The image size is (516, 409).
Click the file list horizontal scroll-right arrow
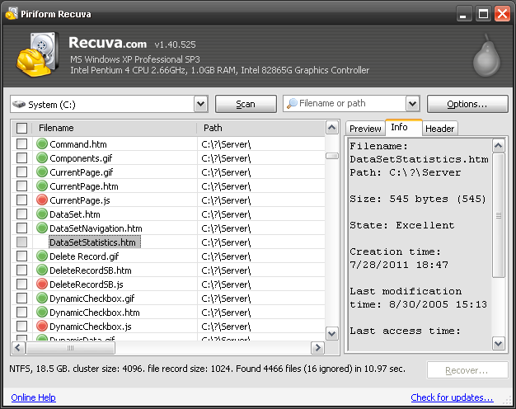(317, 348)
